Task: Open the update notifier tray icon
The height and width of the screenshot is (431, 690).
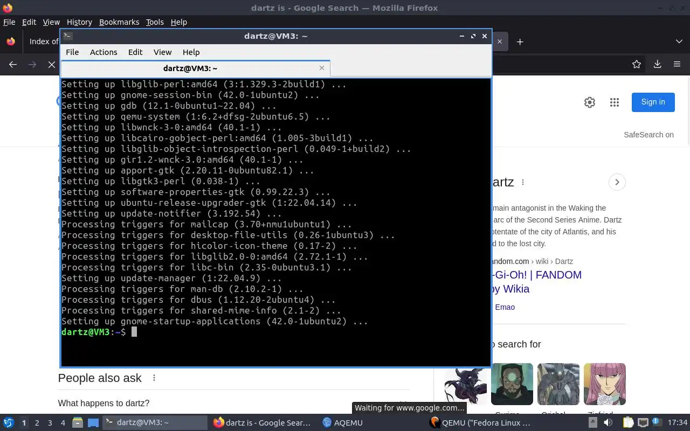Action: coord(657,423)
